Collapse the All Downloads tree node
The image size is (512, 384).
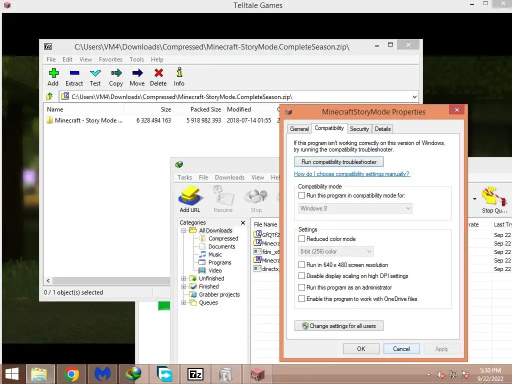pyautogui.click(x=184, y=231)
